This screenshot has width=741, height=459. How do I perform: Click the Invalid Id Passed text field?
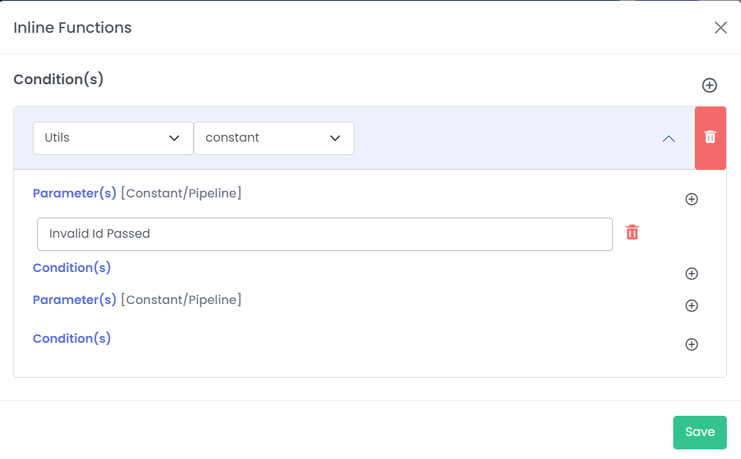coord(325,234)
